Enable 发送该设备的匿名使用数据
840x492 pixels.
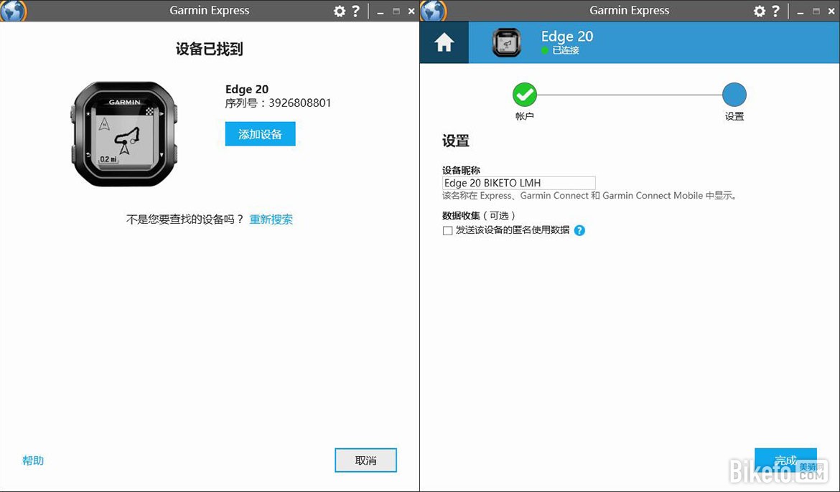pos(447,230)
